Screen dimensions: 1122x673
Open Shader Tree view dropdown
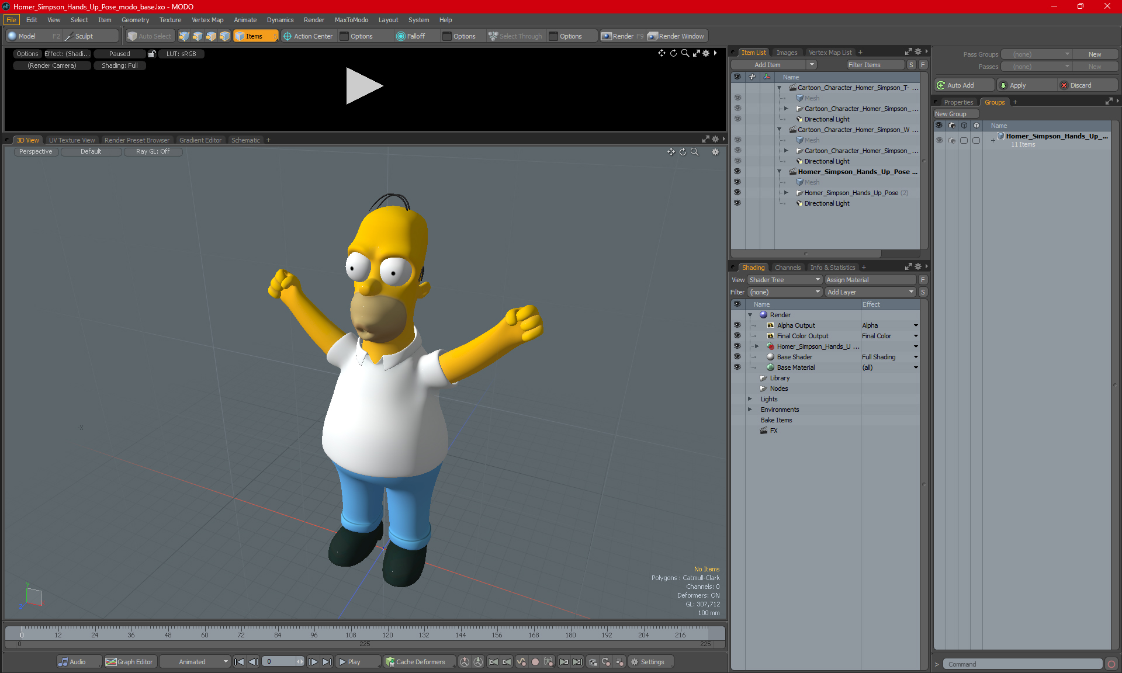tap(785, 280)
